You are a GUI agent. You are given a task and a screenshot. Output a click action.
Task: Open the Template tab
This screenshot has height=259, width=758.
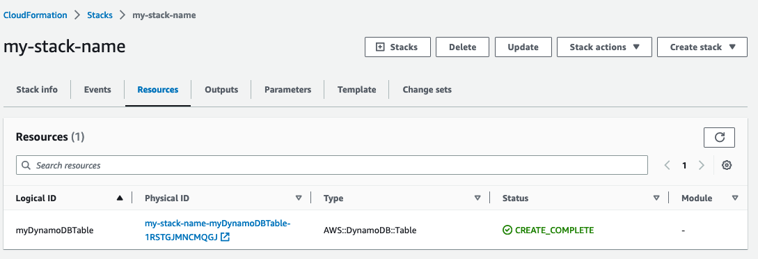(x=357, y=89)
